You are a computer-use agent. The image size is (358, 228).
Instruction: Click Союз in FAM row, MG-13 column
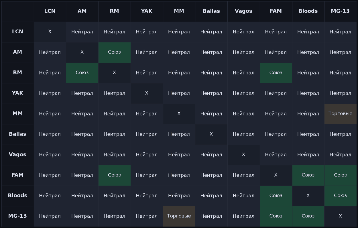[x=340, y=175]
